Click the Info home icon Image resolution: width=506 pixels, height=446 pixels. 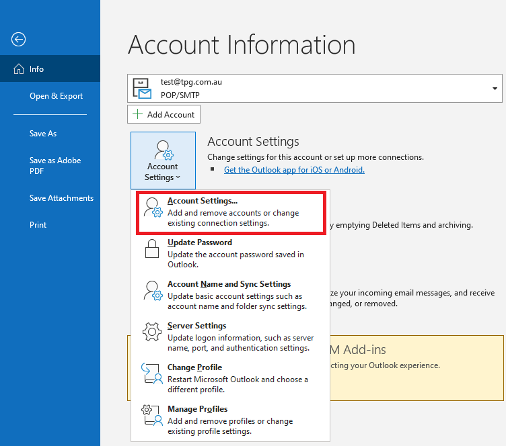(x=19, y=69)
